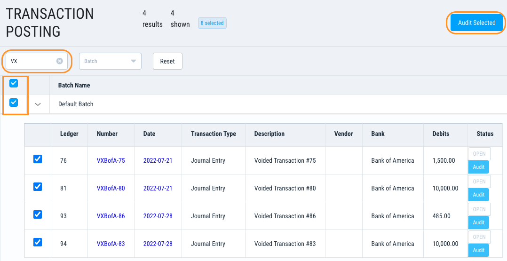Open transaction number VXBofA-86

[111, 216]
